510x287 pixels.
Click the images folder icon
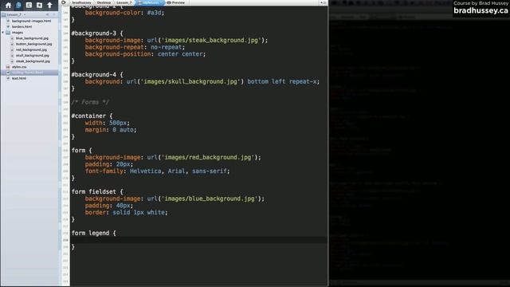pyautogui.click(x=8, y=33)
